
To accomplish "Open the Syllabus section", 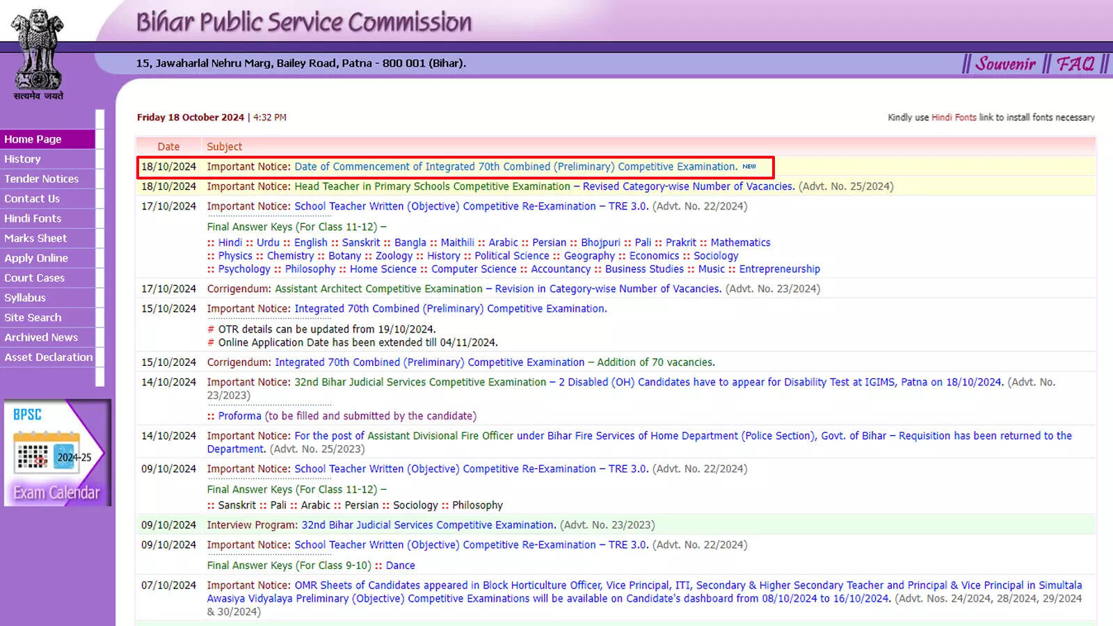I will pyautogui.click(x=24, y=297).
